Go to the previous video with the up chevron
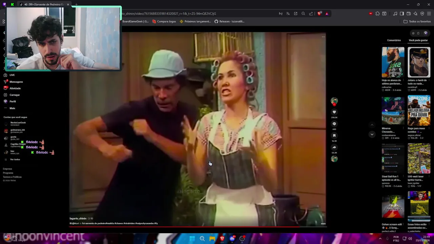The height and width of the screenshot is (244, 434). (372, 125)
